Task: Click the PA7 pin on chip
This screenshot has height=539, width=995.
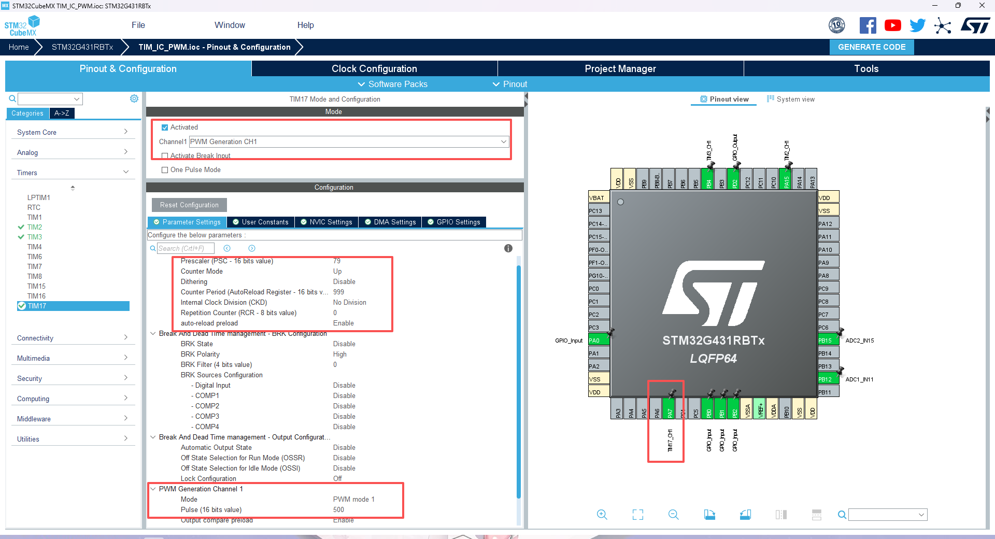Action: click(670, 408)
